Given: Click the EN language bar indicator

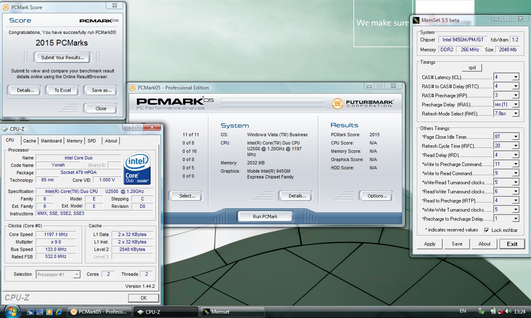Looking at the screenshot, I should 463,311.
